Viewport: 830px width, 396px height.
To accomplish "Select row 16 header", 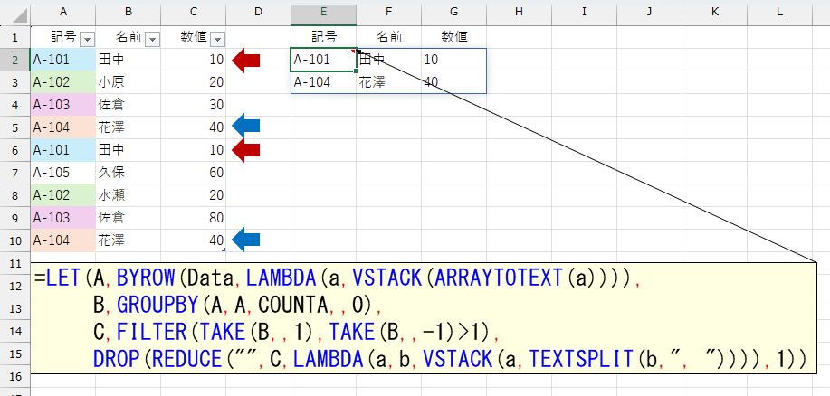I will [15, 376].
